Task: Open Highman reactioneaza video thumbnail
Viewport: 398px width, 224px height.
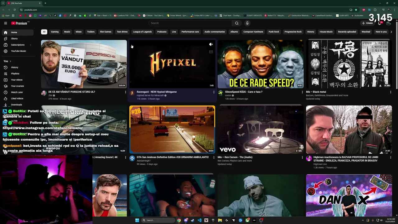Action: pyautogui.click(x=349, y=129)
